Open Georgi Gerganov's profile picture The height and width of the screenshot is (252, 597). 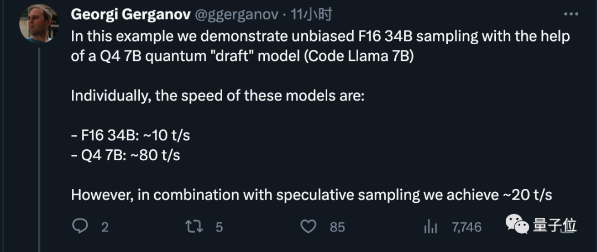(39, 23)
